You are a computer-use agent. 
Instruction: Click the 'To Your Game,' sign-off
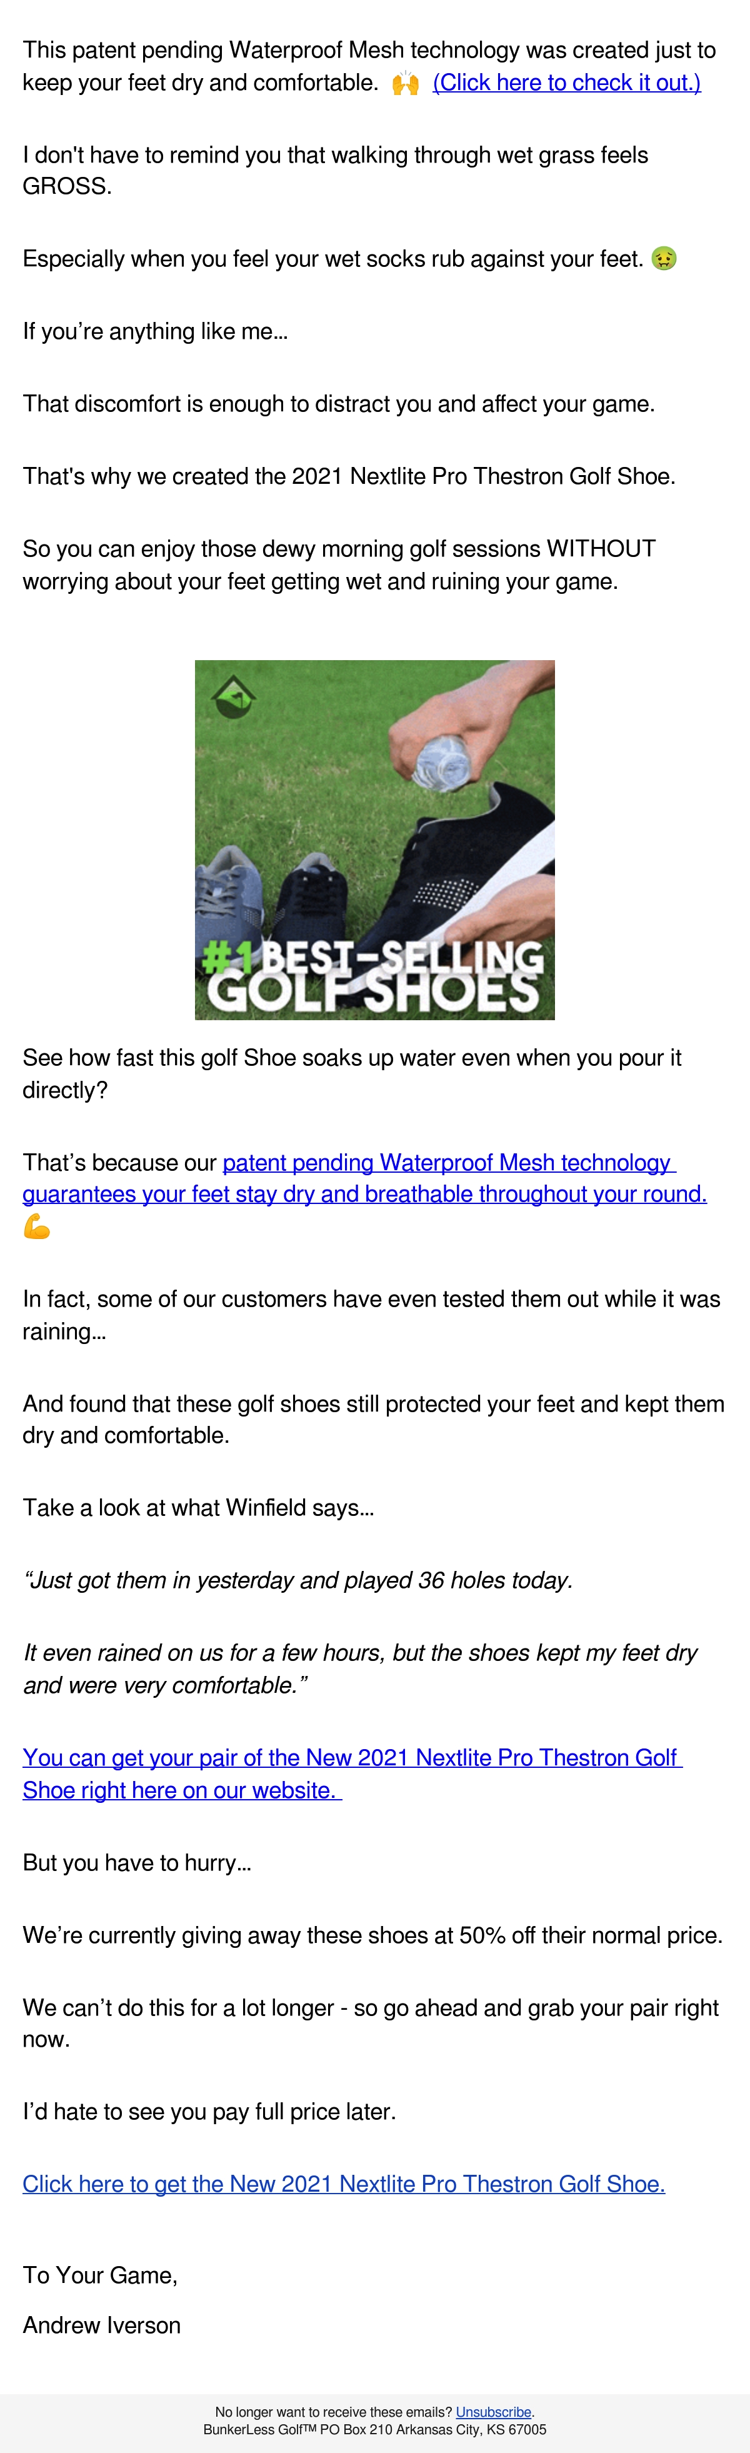point(100,2275)
